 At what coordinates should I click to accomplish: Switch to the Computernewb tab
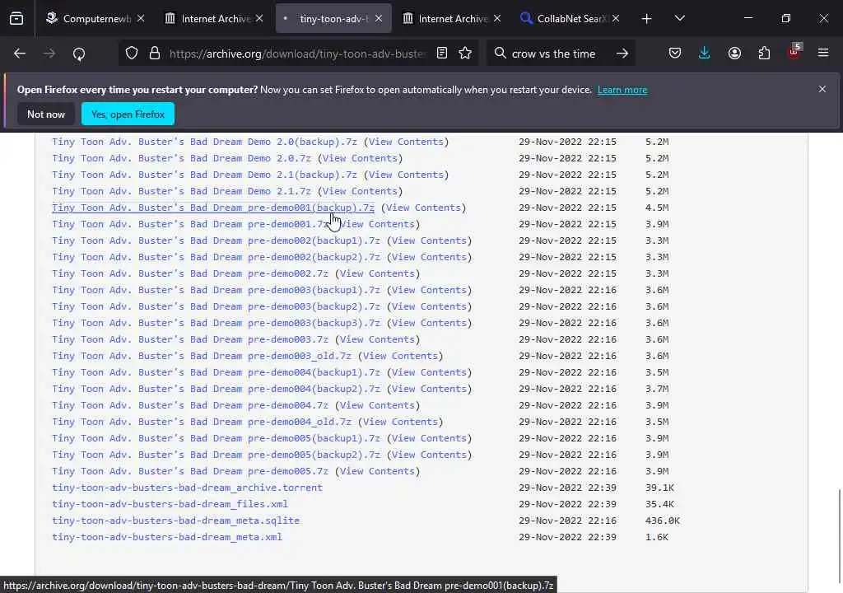95,19
